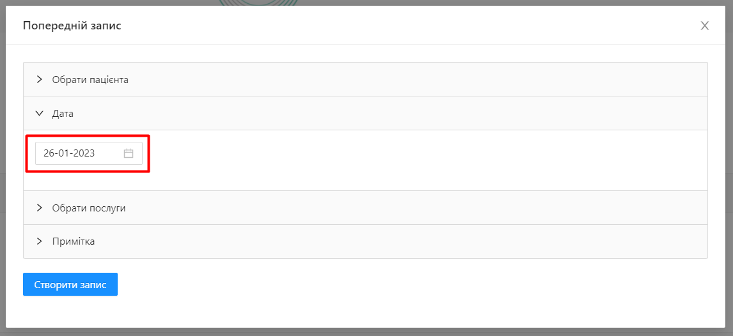Click the chevron beside Обрати пацієнта

point(39,80)
